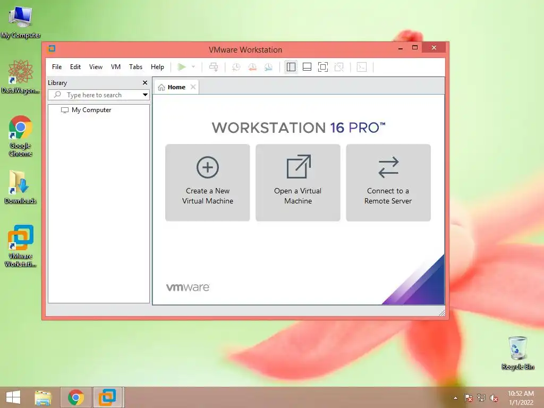Select the DataWagon desktop shortcut
Viewport: 544px width, 408px height.
[21, 76]
